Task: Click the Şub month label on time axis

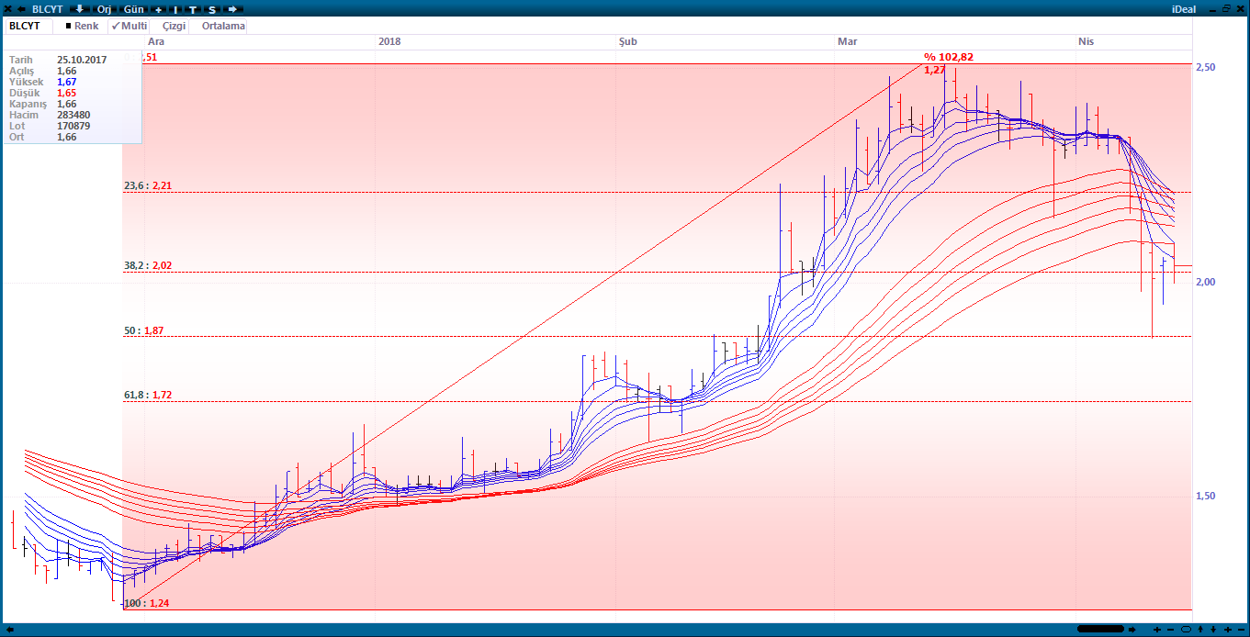Action: click(628, 41)
